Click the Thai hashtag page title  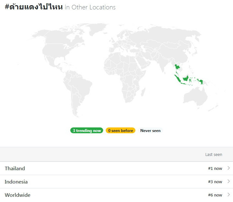coord(34,6)
